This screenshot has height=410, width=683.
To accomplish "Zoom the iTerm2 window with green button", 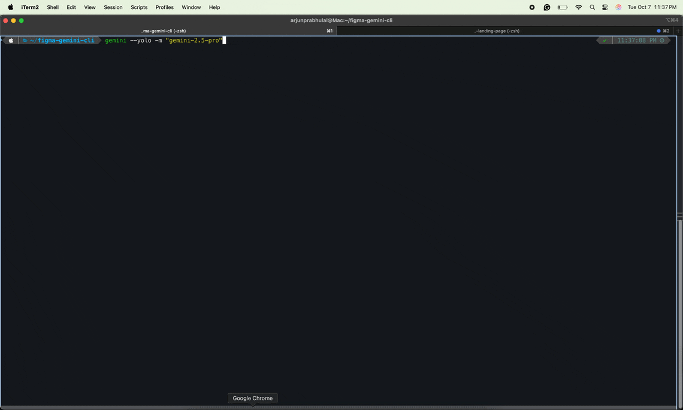I will (x=22, y=20).
